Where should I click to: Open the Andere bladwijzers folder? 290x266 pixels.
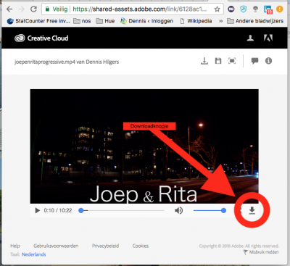click(255, 21)
